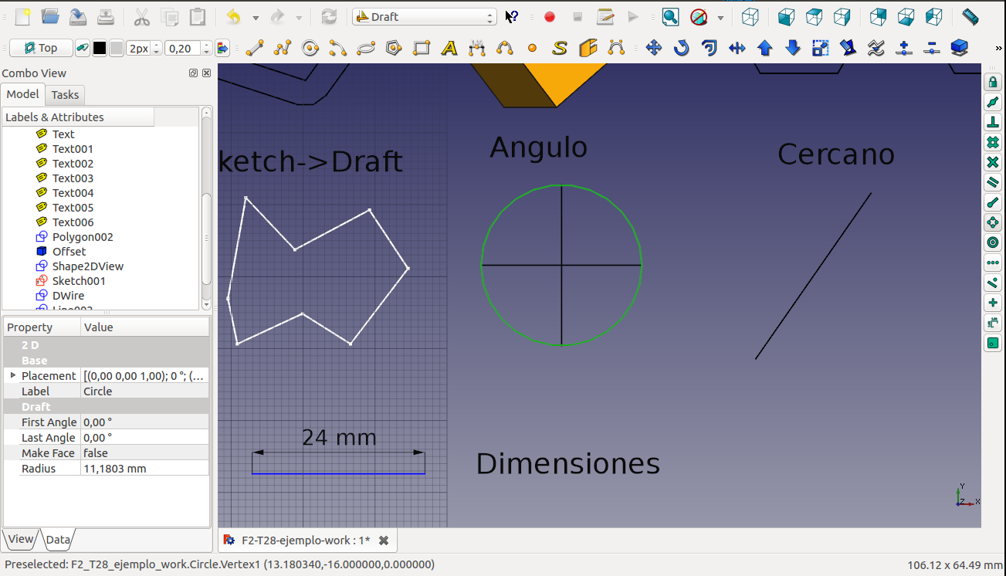Viewport: 1006px width, 576px height.
Task: Toggle the snap lock on/off
Action: point(993,83)
